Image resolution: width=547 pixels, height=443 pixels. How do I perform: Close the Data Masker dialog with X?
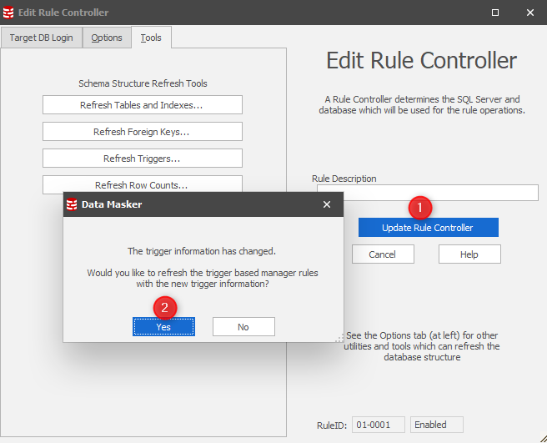[x=327, y=204]
